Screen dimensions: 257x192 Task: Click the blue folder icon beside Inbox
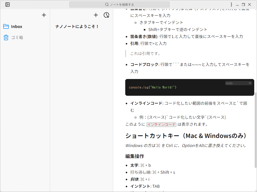tap(6, 26)
